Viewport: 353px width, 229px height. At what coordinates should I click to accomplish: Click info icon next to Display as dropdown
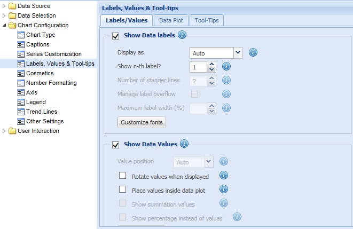pos(253,52)
